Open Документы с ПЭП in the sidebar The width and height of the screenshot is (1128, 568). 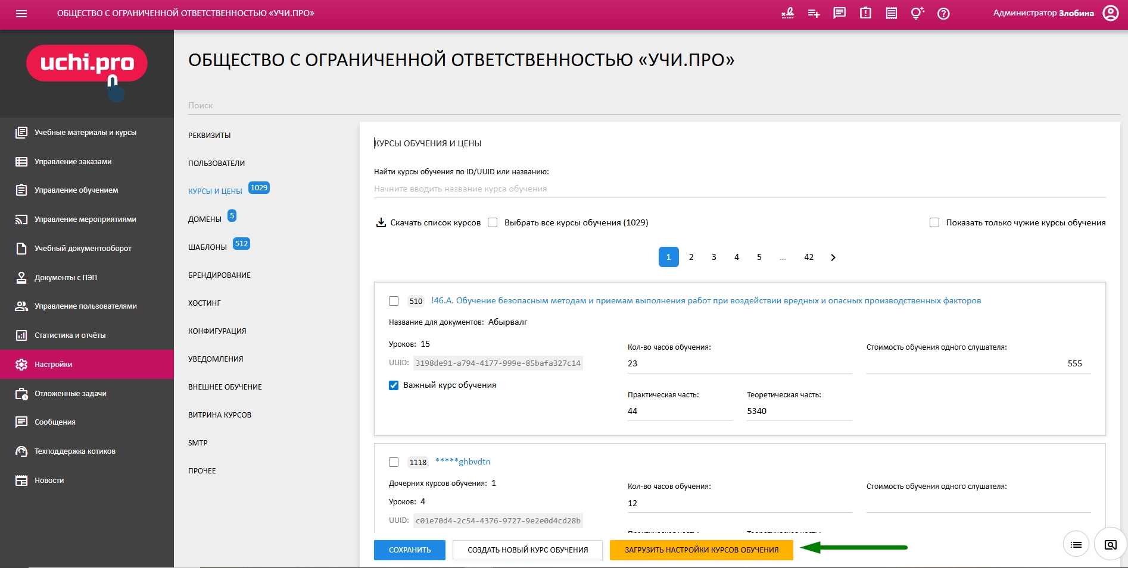[87, 278]
